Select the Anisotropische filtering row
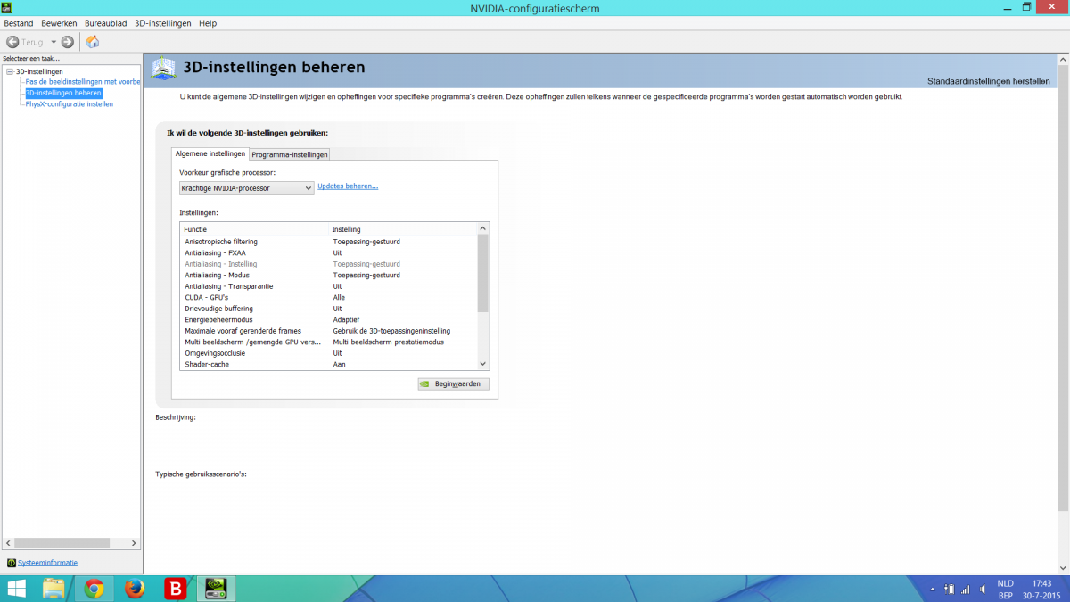Viewport: 1070px width, 602px height. 328,242
